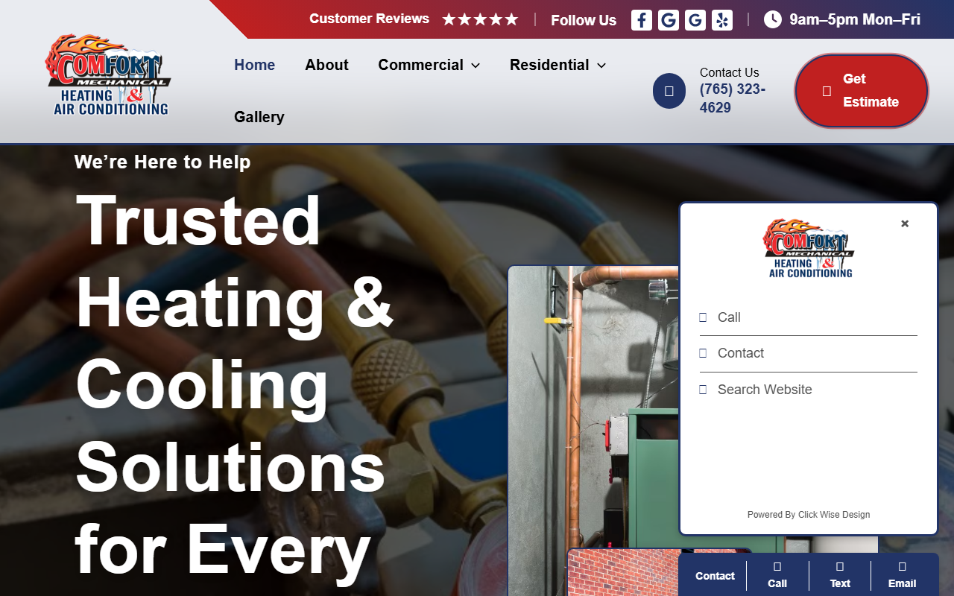This screenshot has height=596, width=954.
Task: Click the Email icon in bottom bar
Action: click(902, 567)
